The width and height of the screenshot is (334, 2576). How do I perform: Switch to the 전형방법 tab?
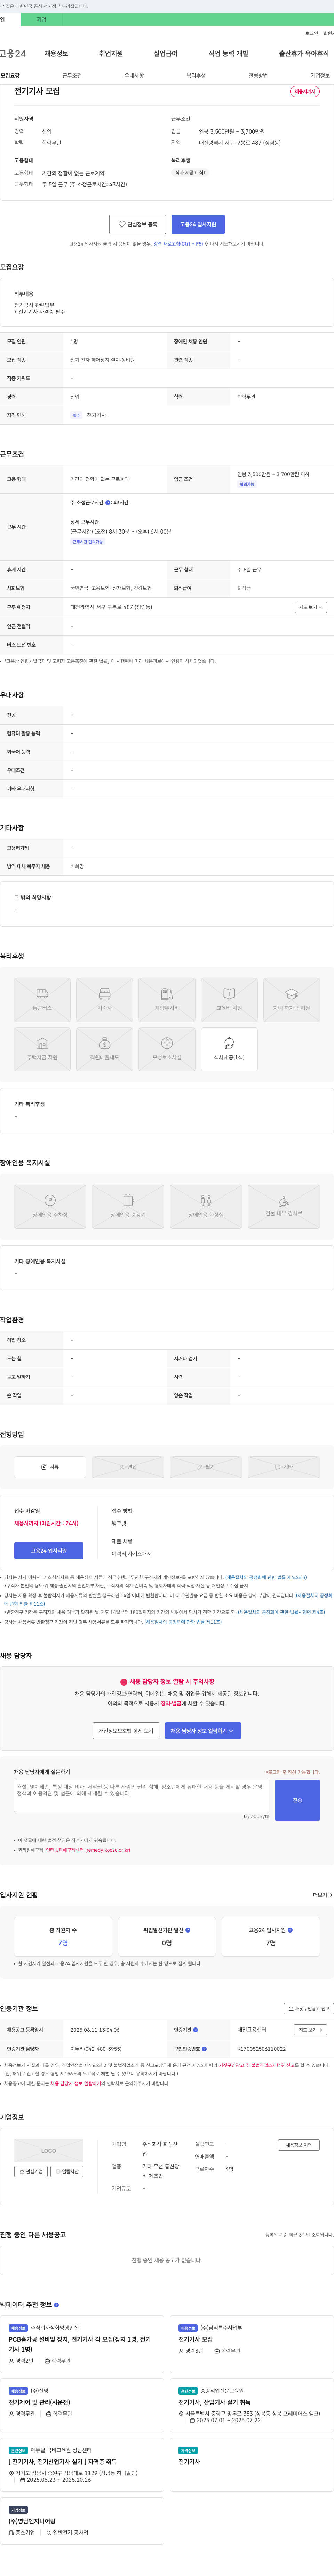click(258, 76)
